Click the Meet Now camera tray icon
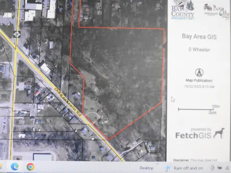The width and height of the screenshot is (231, 173). [213, 168]
